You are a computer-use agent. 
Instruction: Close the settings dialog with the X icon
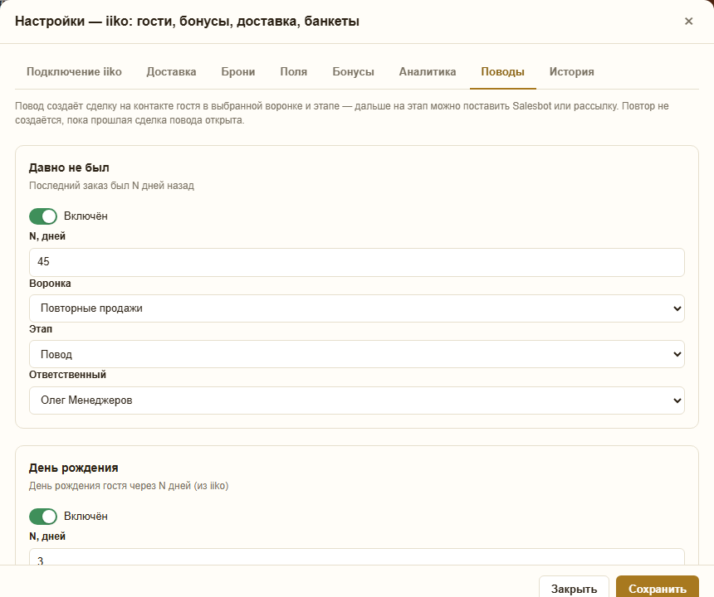click(688, 21)
